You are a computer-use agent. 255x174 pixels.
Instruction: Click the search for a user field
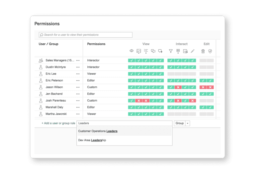click(x=86, y=35)
